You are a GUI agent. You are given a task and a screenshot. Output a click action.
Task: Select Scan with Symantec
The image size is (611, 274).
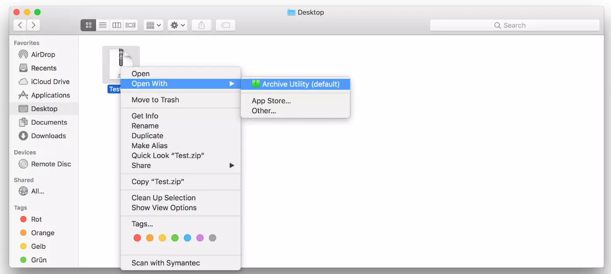pyautogui.click(x=180, y=263)
